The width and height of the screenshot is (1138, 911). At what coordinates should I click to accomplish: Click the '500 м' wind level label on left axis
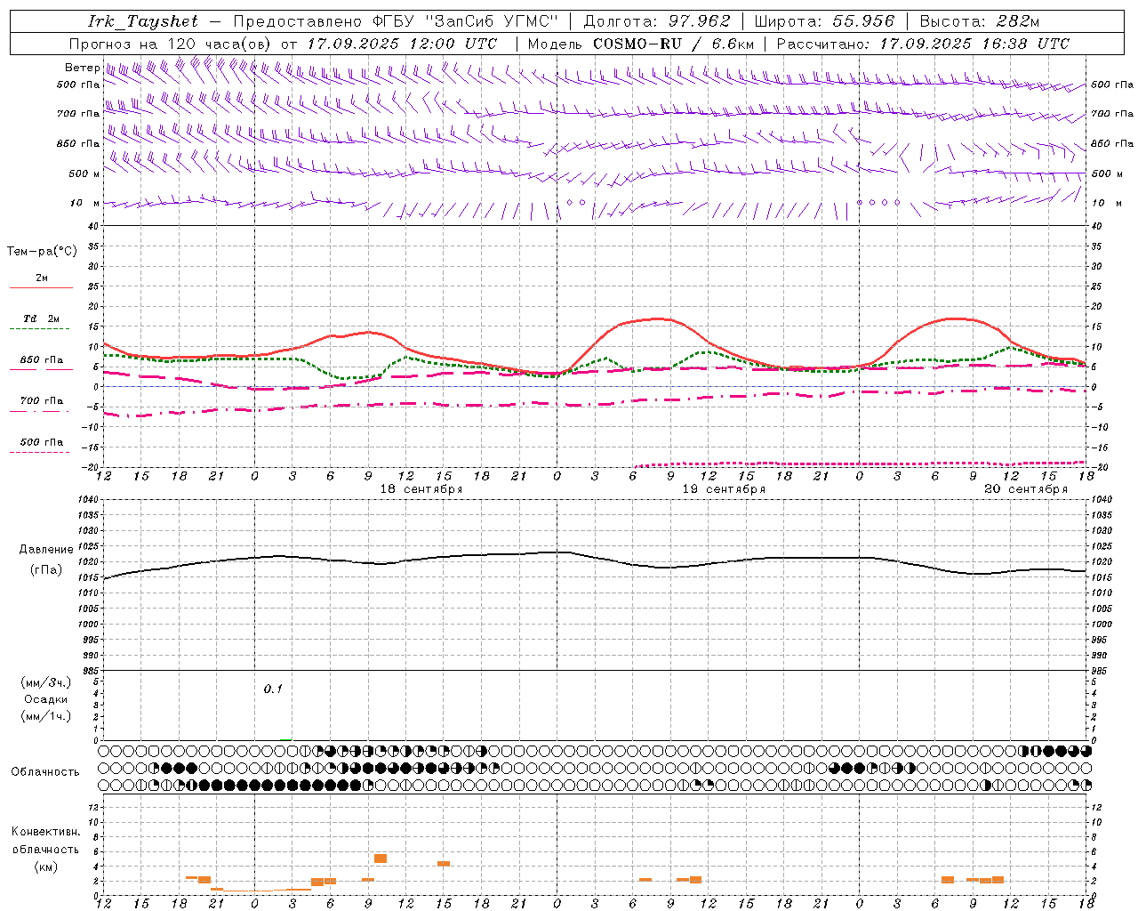[84, 174]
